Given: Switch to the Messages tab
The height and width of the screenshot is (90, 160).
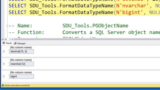Looking at the screenshot, I should click(20, 43).
